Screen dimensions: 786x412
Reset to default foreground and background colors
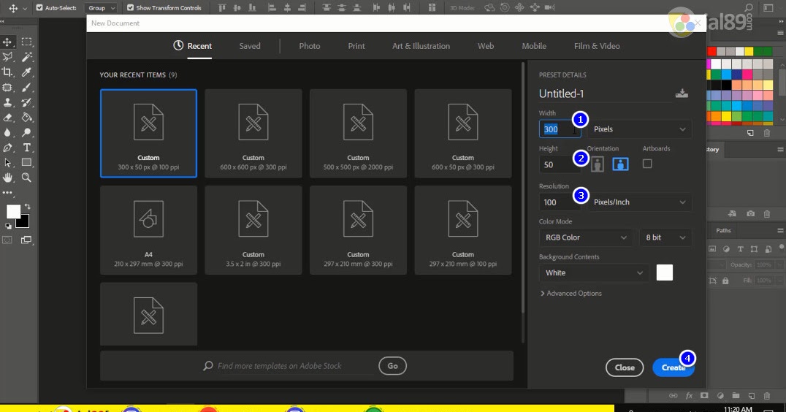[8, 226]
